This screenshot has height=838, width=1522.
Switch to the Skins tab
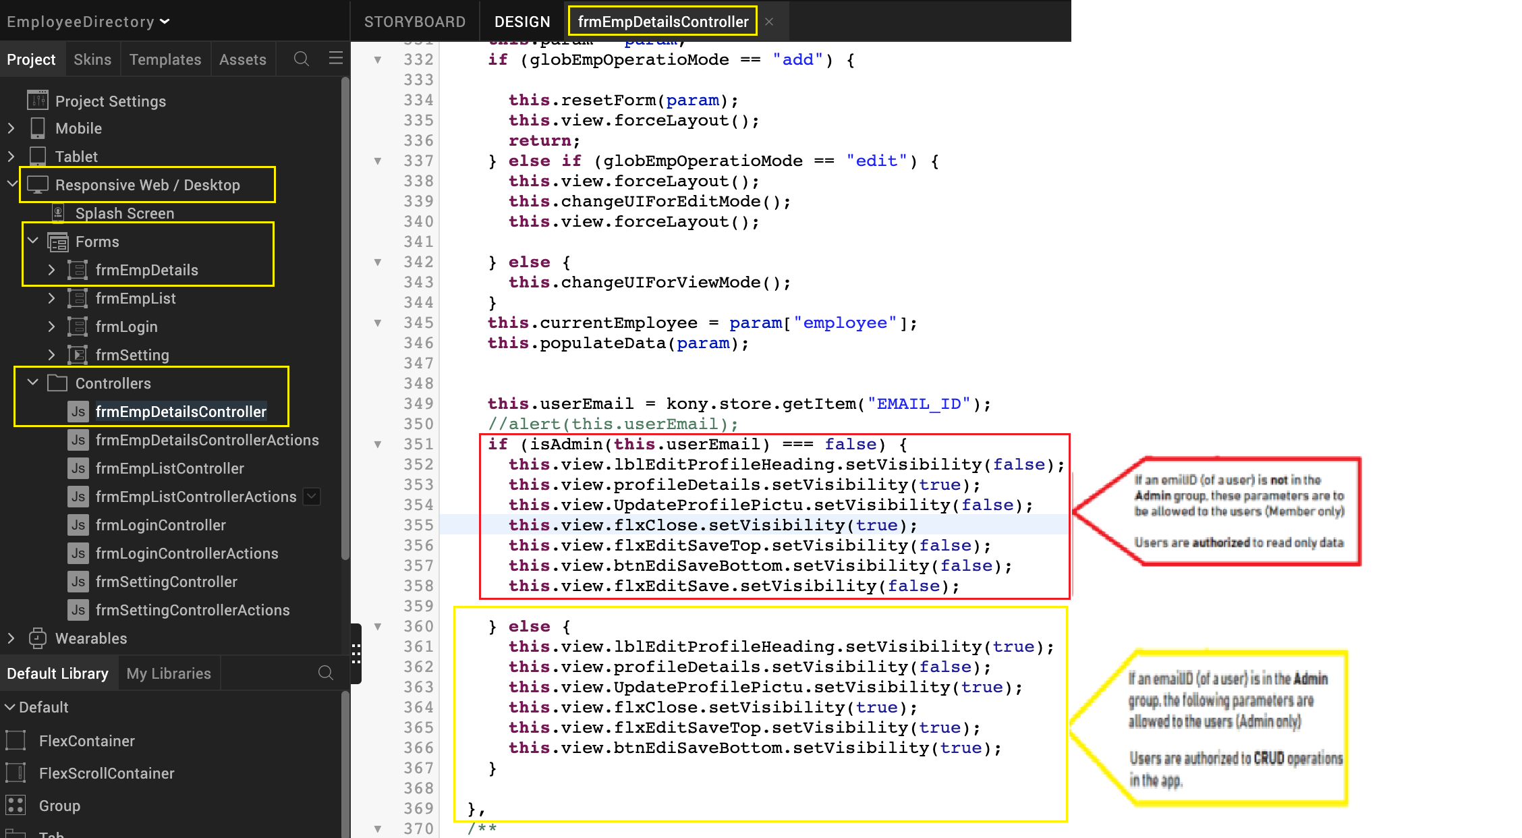pos(92,59)
